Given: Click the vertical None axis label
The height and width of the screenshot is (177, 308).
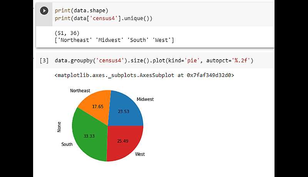Looking at the screenshot, I should pyautogui.click(x=59, y=127).
